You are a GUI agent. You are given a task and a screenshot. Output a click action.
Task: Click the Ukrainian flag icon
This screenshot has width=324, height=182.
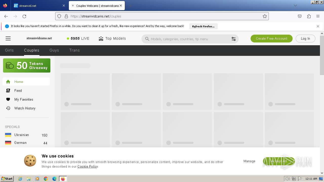8,135
